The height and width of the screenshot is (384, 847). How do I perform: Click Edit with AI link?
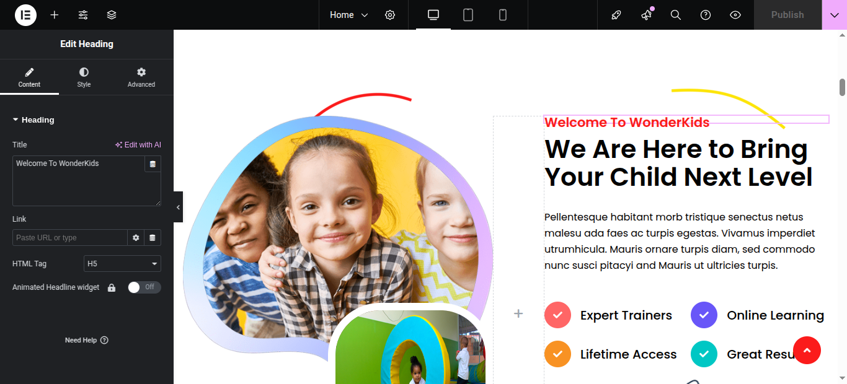[138, 145]
